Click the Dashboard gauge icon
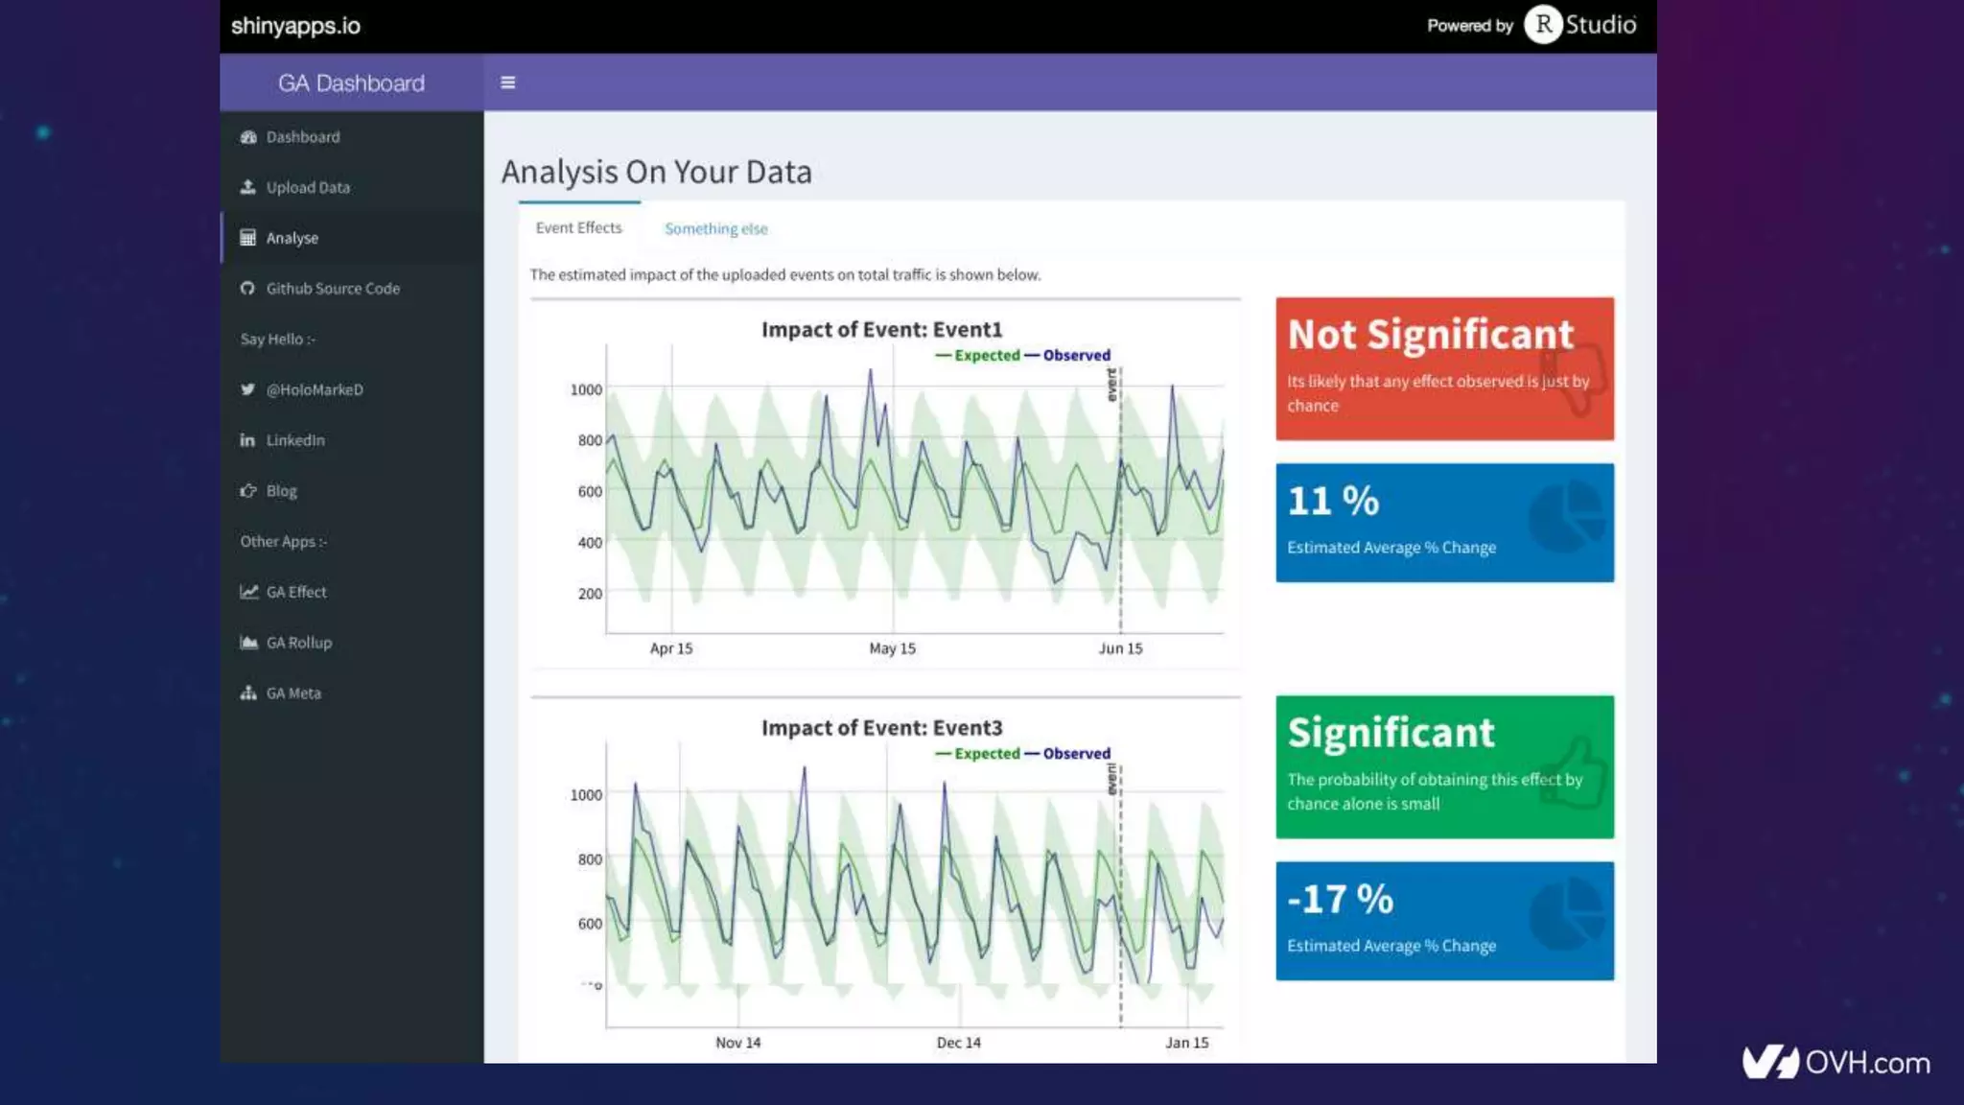This screenshot has height=1105, width=1964. (x=248, y=137)
